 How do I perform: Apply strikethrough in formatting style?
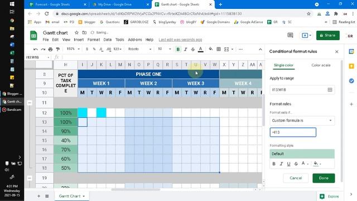296,164
